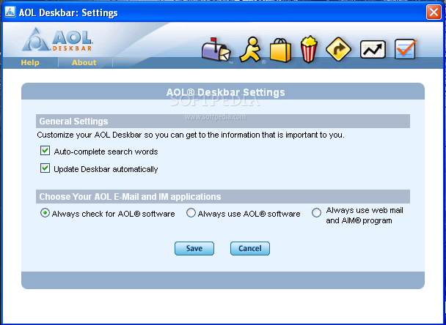Close the AOL Deskbar Settings window

point(434,12)
